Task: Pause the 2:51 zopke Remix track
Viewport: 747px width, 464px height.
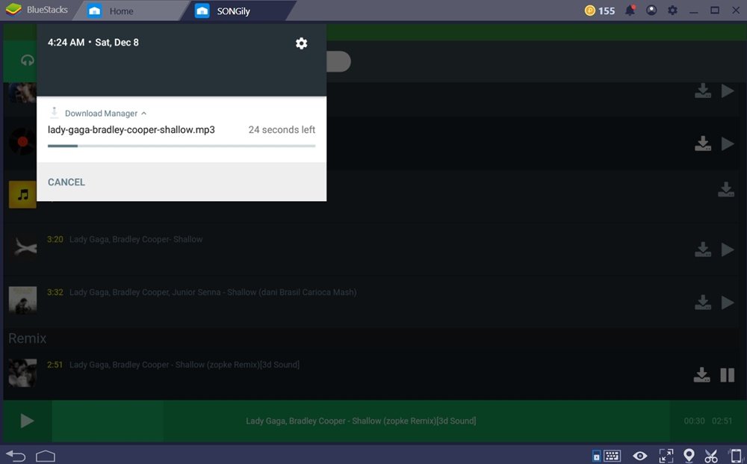Action: tap(728, 375)
